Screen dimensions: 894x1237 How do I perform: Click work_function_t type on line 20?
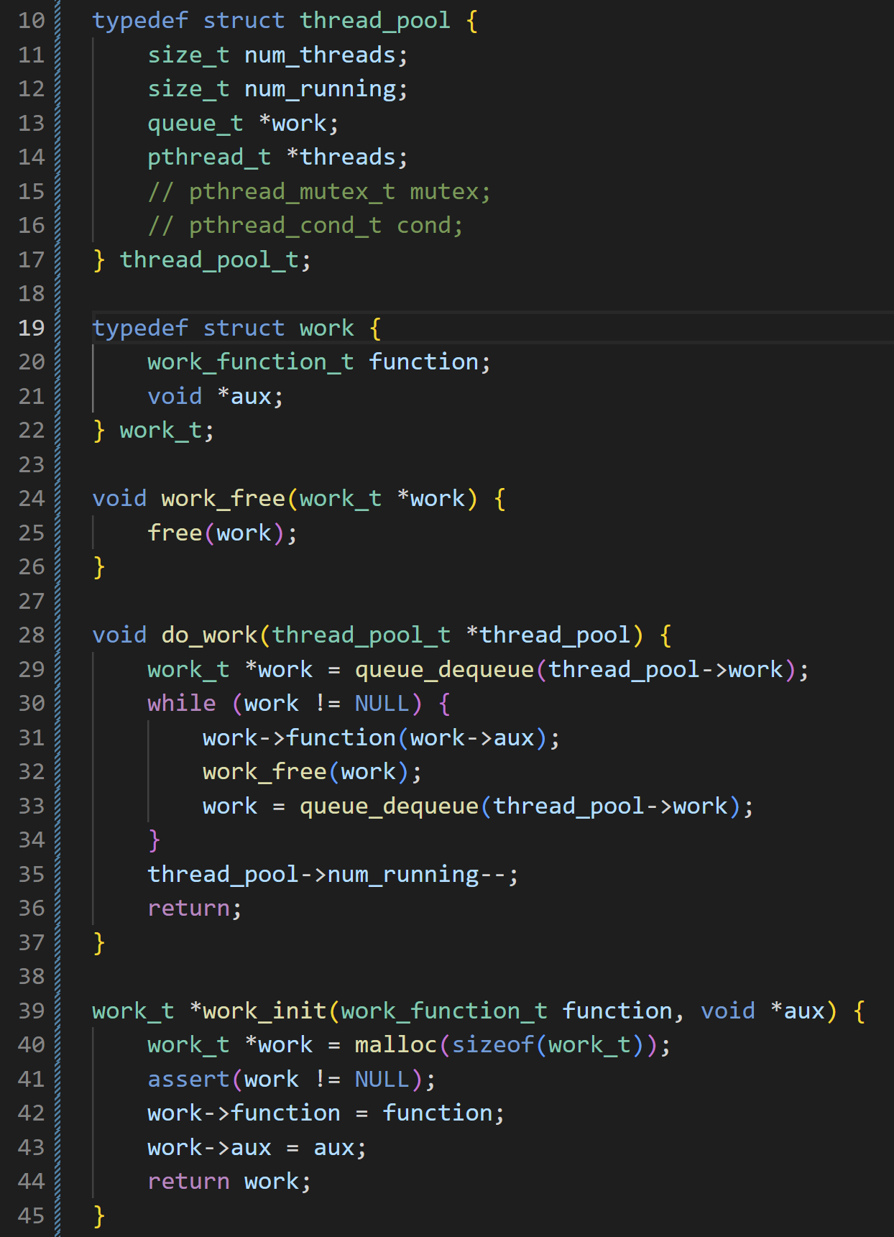[x=250, y=362]
